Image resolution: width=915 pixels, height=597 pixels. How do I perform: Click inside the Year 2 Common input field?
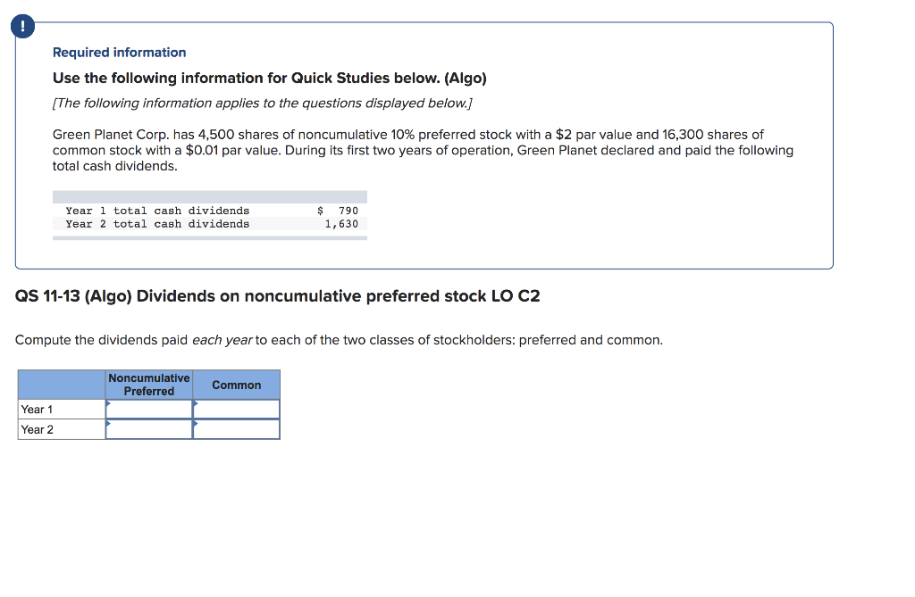(x=236, y=428)
